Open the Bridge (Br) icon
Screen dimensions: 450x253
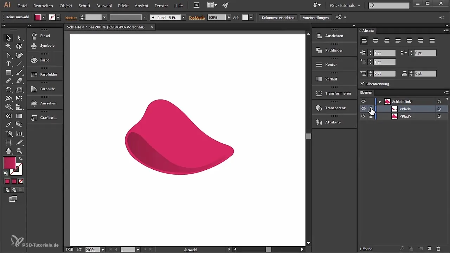(x=197, y=5)
